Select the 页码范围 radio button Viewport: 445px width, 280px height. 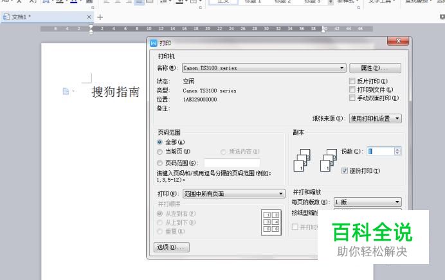pos(159,163)
